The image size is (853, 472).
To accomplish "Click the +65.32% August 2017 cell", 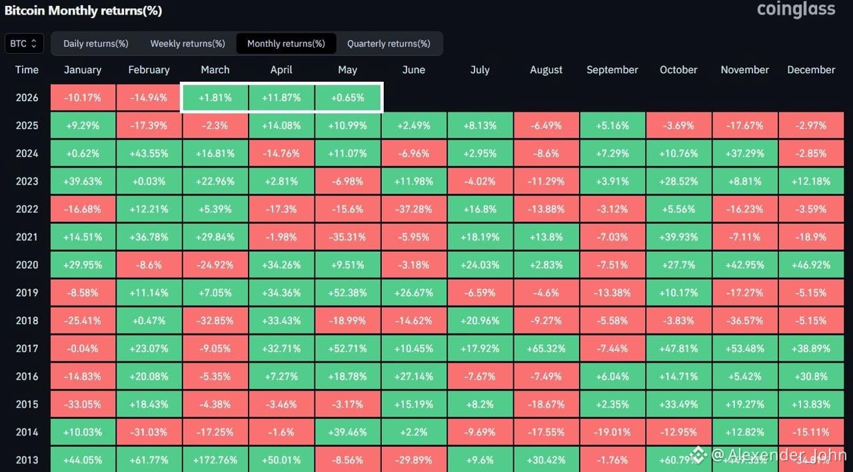I will coord(546,349).
